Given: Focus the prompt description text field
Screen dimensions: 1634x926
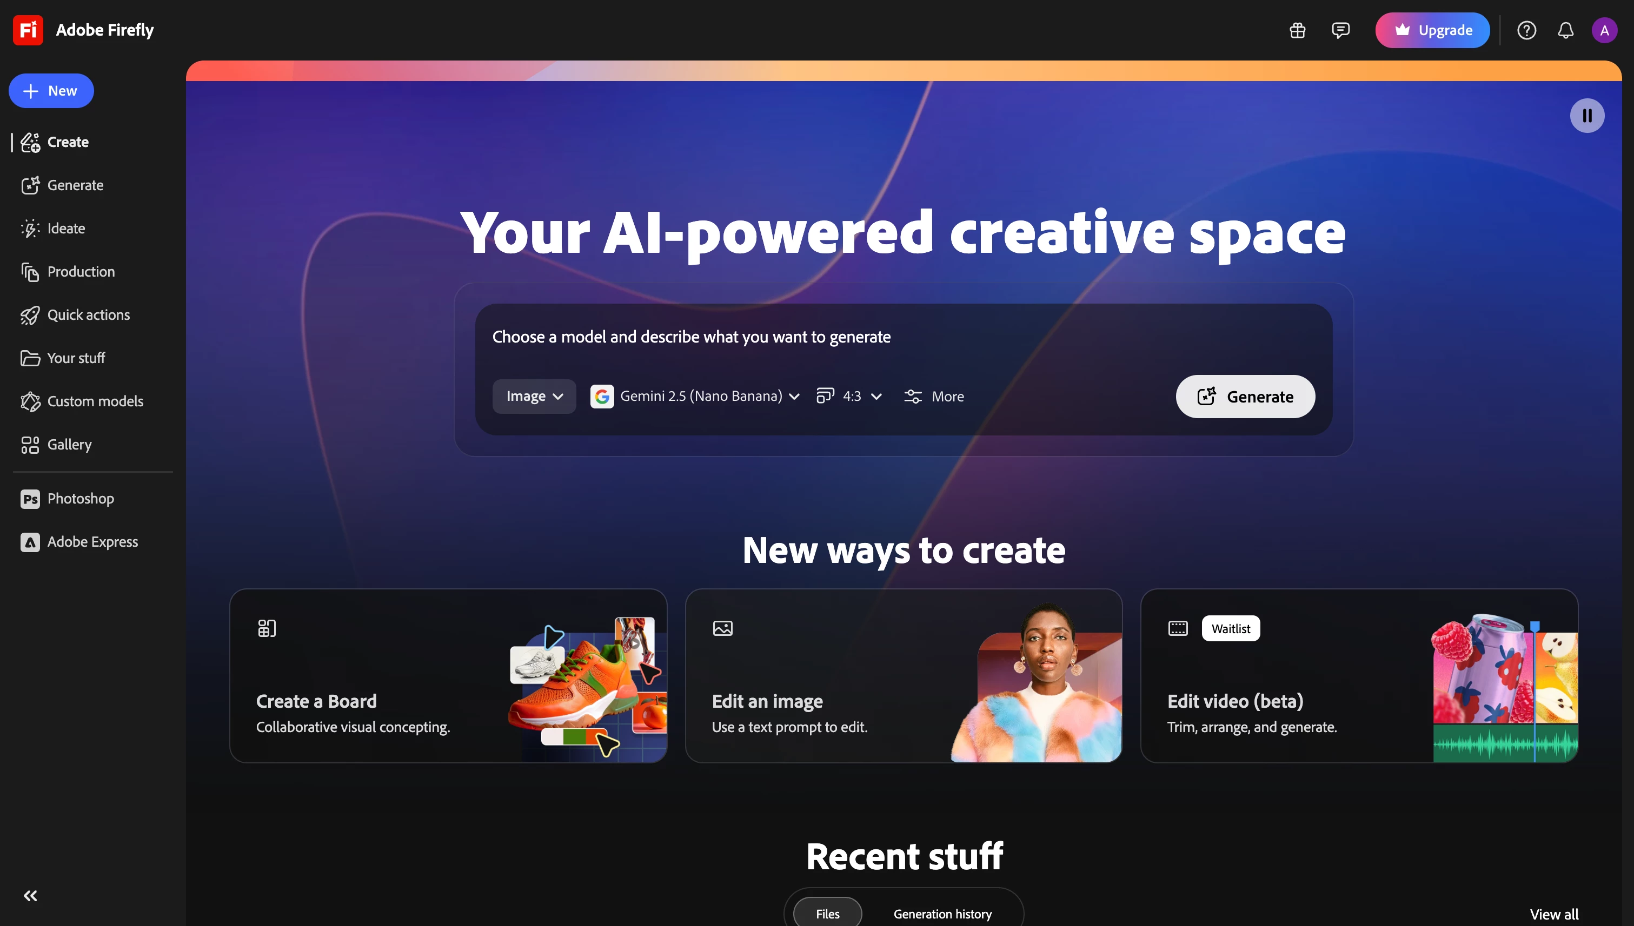Looking at the screenshot, I should tap(904, 337).
